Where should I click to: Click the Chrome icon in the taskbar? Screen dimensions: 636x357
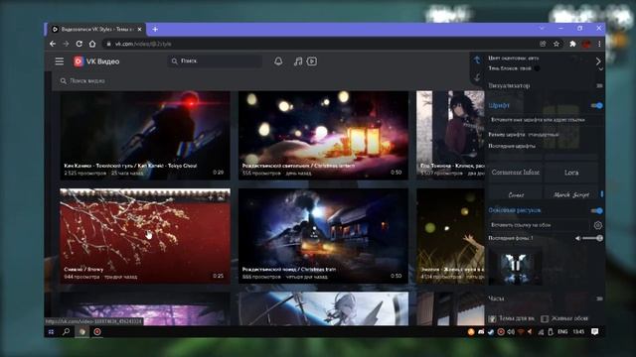82,332
